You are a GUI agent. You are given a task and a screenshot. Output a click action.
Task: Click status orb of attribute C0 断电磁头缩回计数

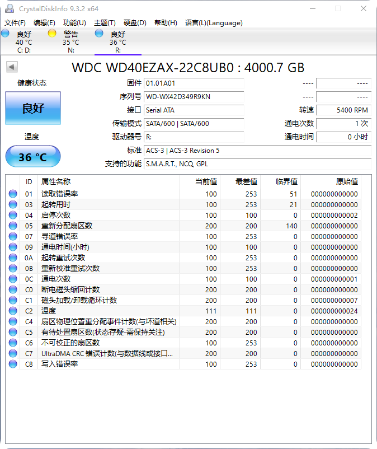click(x=13, y=289)
